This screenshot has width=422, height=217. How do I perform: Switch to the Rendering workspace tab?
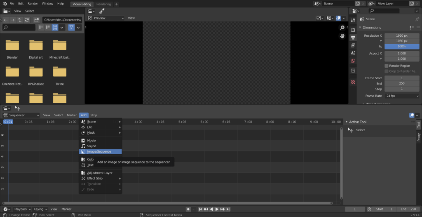tap(103, 4)
